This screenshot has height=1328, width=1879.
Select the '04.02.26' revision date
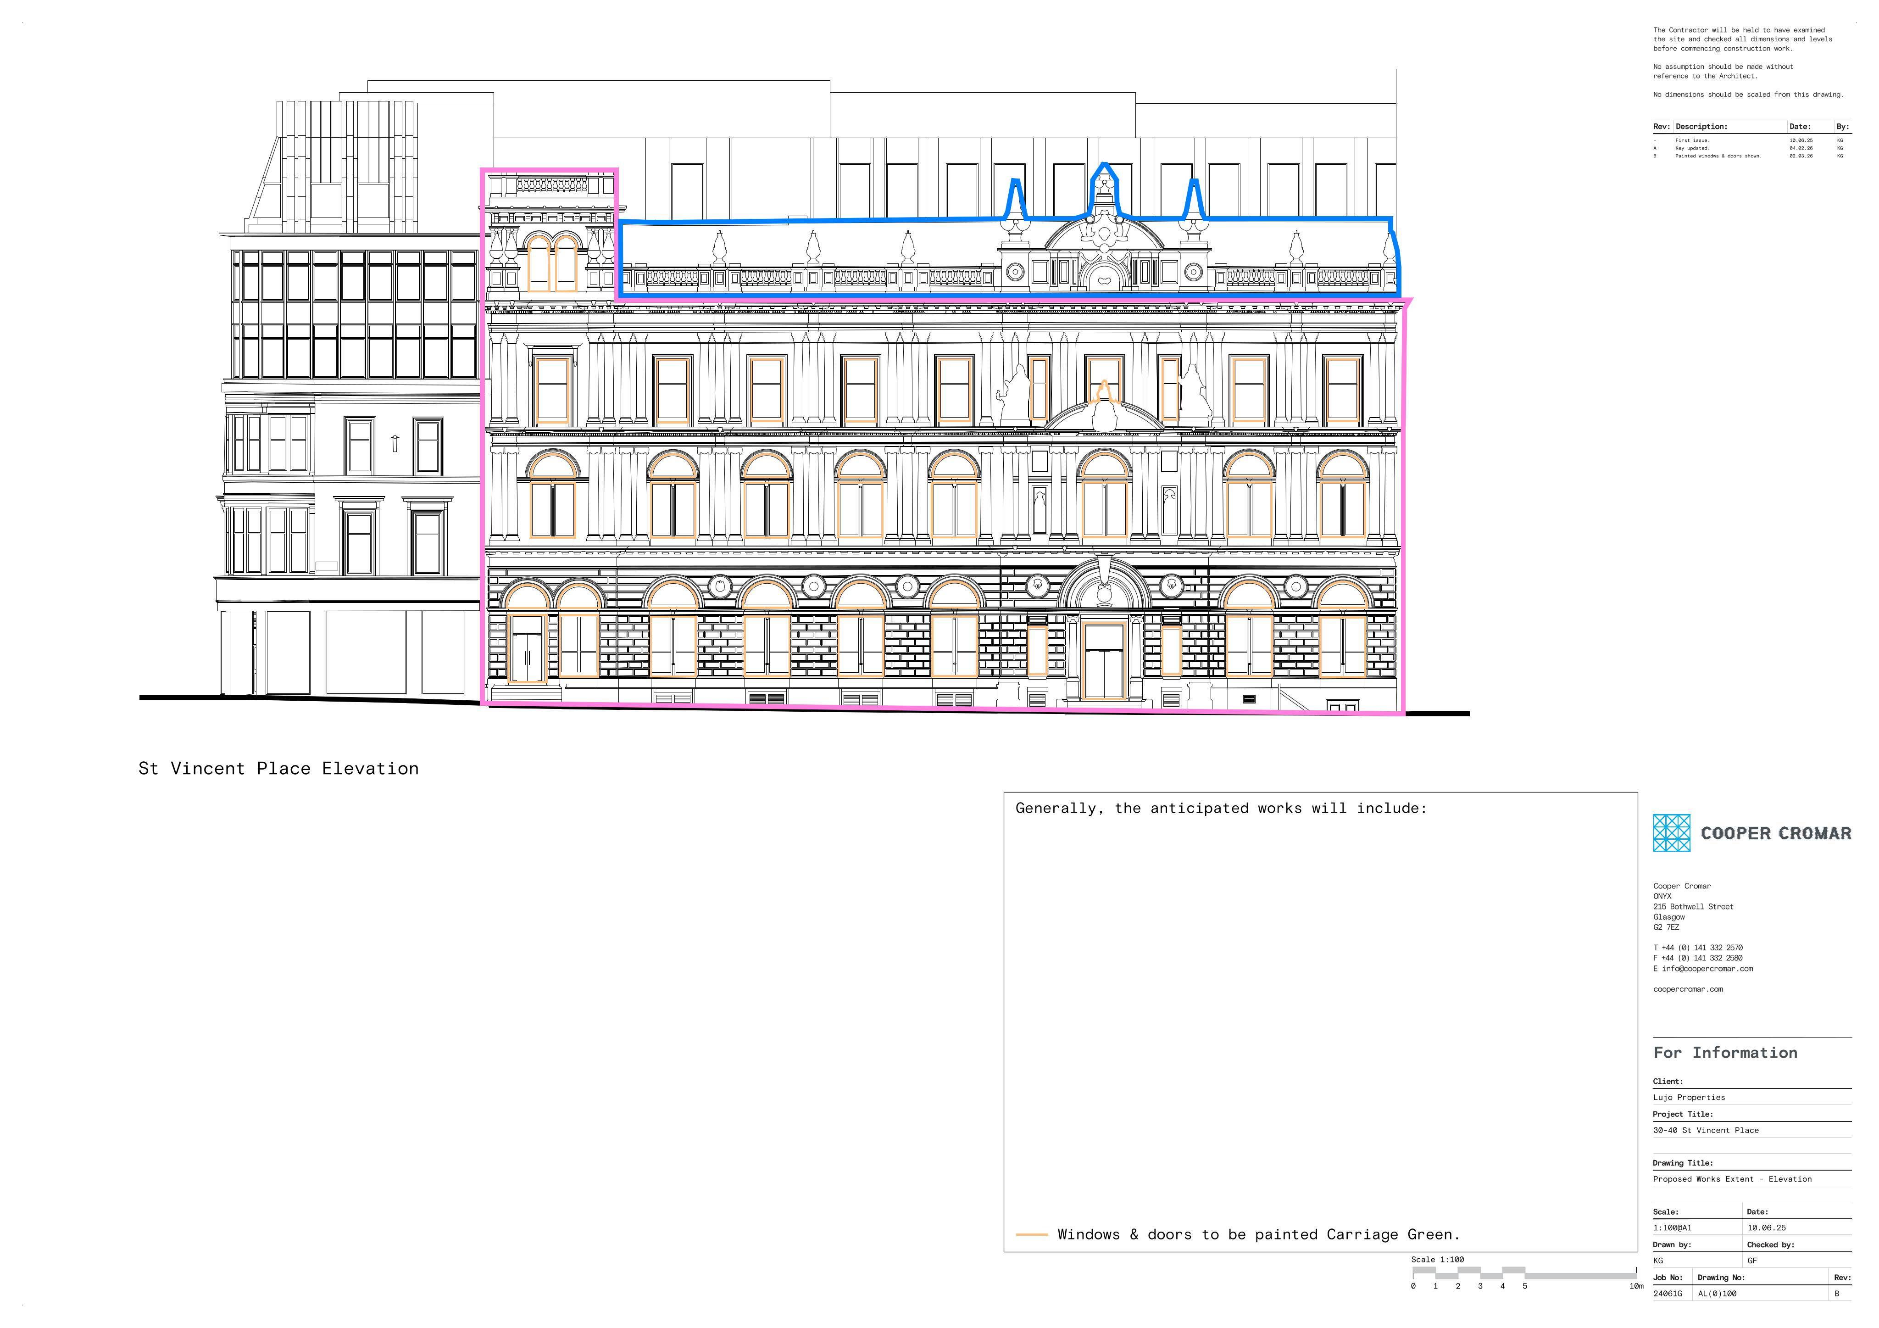point(1801,148)
